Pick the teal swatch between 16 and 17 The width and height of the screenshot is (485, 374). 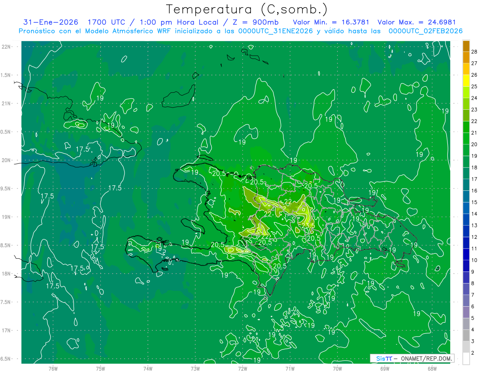466,185
